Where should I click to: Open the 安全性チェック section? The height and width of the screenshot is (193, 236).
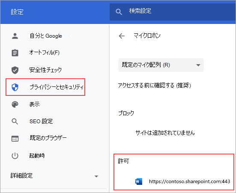[45, 70]
